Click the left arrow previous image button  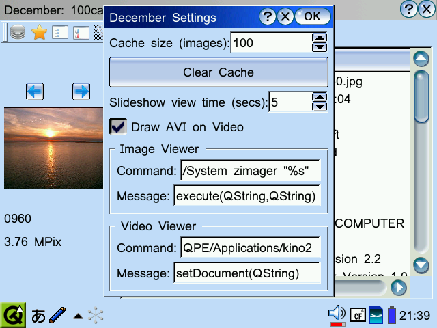[x=34, y=90]
